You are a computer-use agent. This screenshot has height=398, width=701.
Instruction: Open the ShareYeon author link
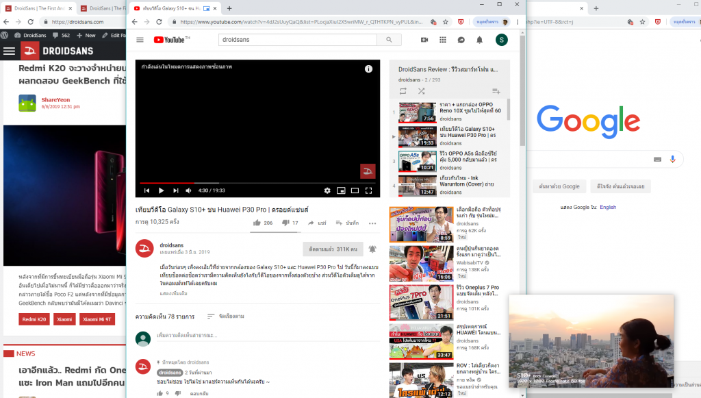tap(55, 100)
